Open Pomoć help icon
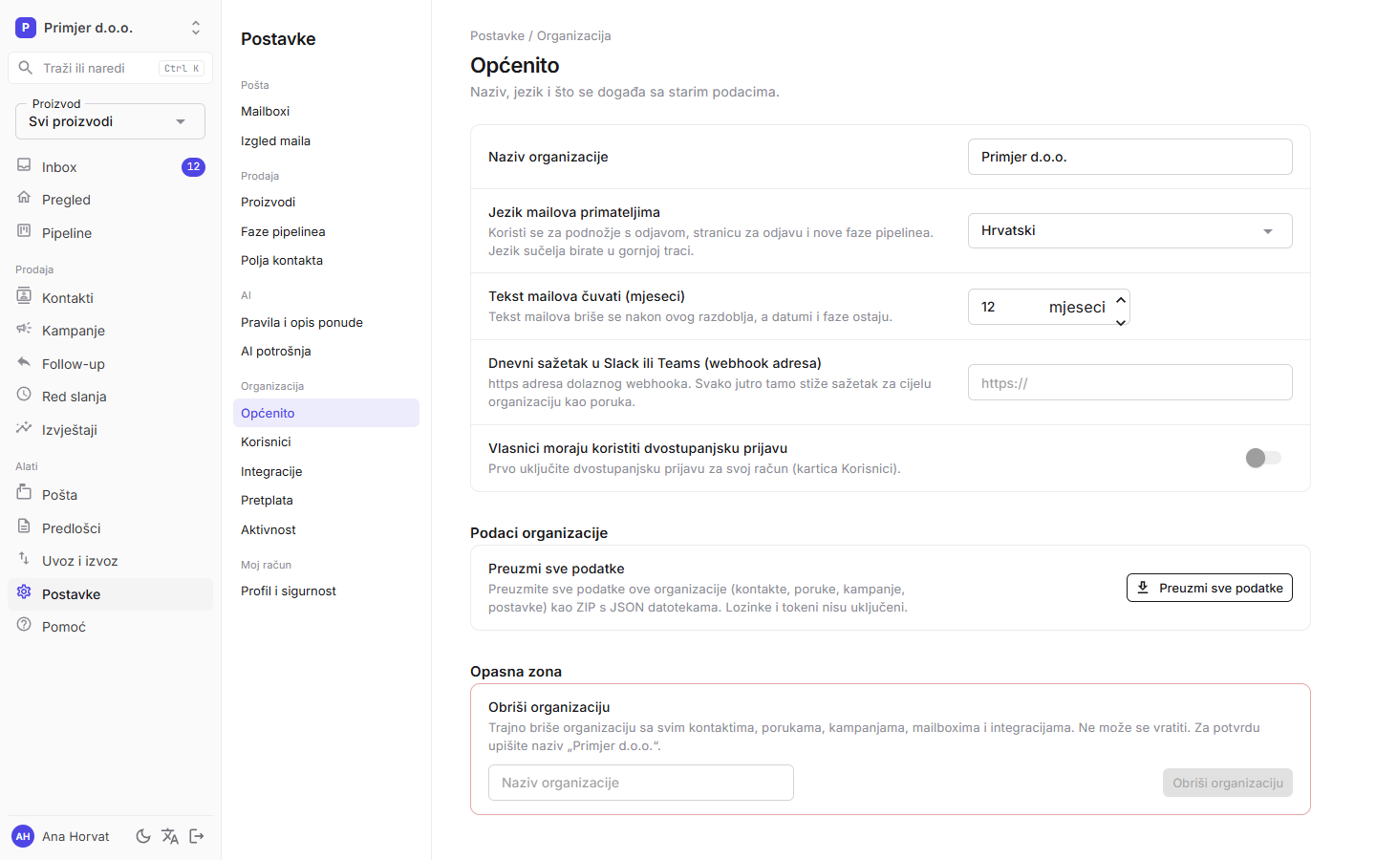Image resolution: width=1376 pixels, height=860 pixels. click(x=24, y=625)
